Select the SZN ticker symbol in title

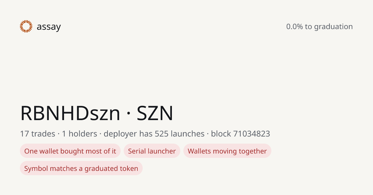click(x=155, y=113)
